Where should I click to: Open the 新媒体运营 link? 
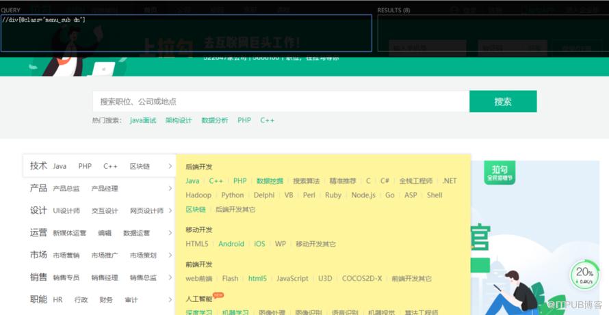pos(70,233)
